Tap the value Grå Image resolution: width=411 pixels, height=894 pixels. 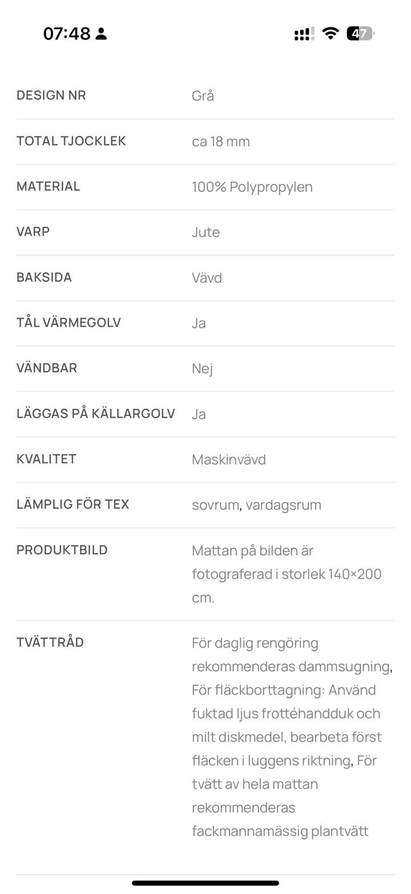[x=203, y=96]
